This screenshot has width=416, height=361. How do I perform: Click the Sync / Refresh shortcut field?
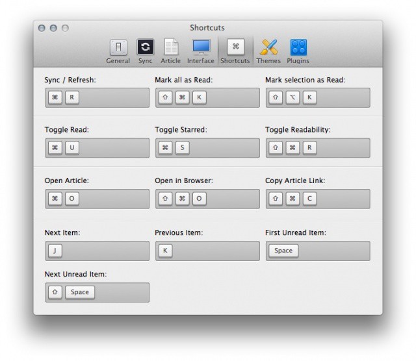(x=97, y=97)
